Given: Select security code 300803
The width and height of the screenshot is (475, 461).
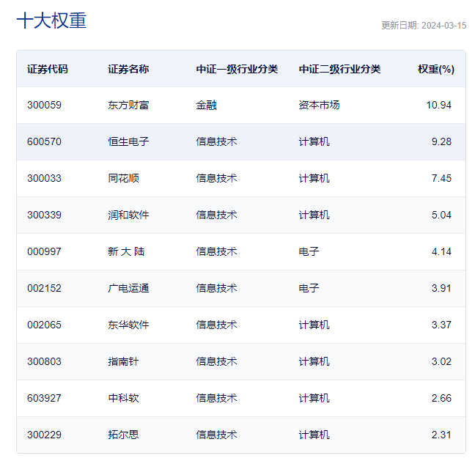Looking at the screenshot, I should coord(44,361).
